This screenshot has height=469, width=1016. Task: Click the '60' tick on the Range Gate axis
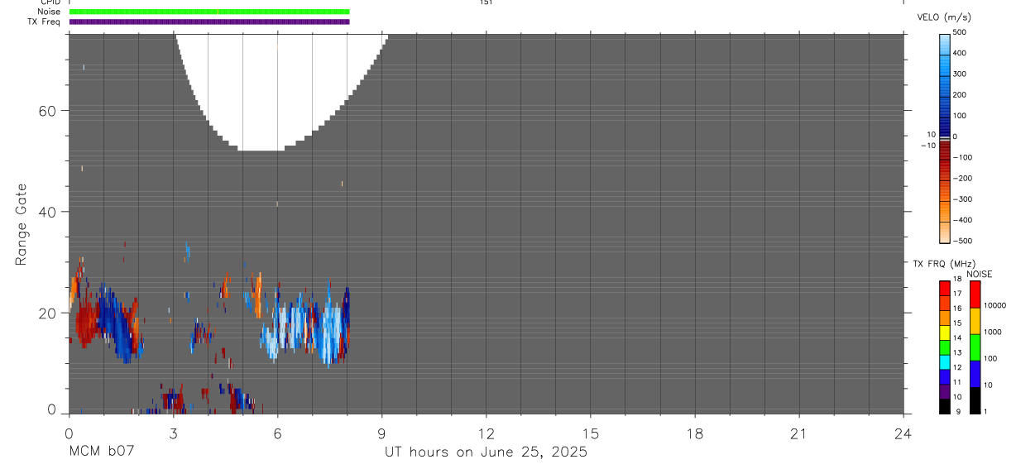47,111
